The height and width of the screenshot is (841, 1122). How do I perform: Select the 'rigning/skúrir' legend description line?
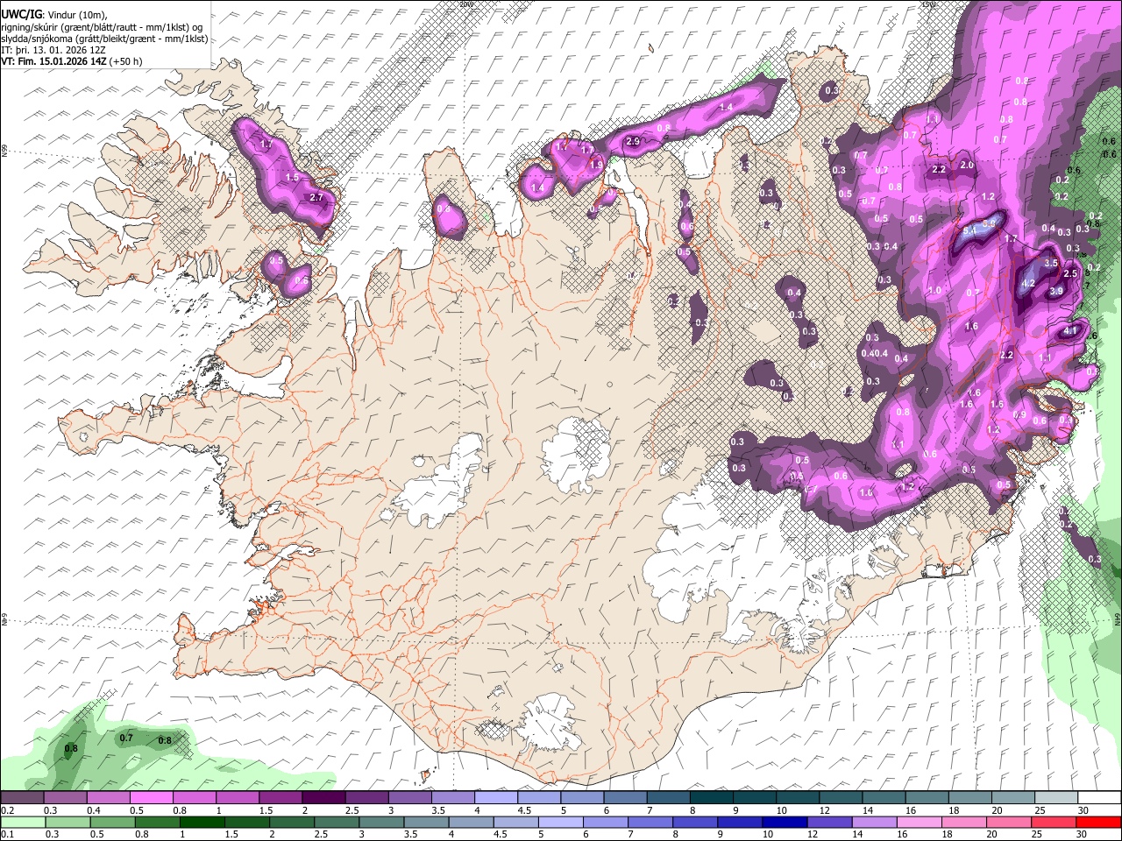click(x=102, y=26)
